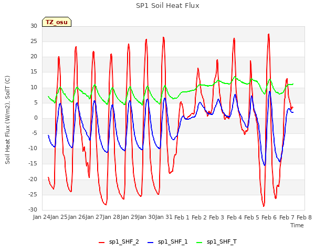Click the 10 y-axis tick label
The height and width of the screenshot is (252, 336).
point(34,87)
